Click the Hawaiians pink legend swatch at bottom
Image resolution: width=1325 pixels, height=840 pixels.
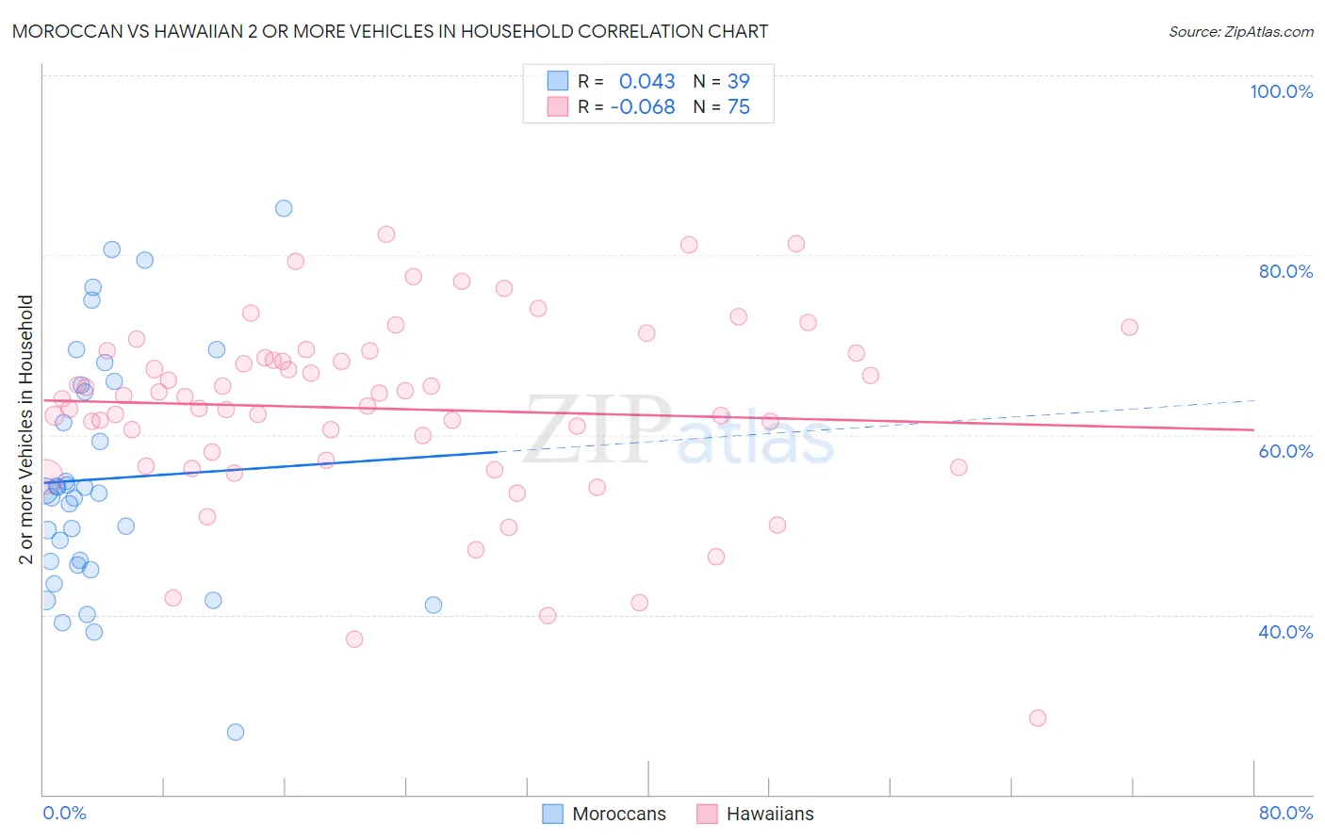[708, 814]
